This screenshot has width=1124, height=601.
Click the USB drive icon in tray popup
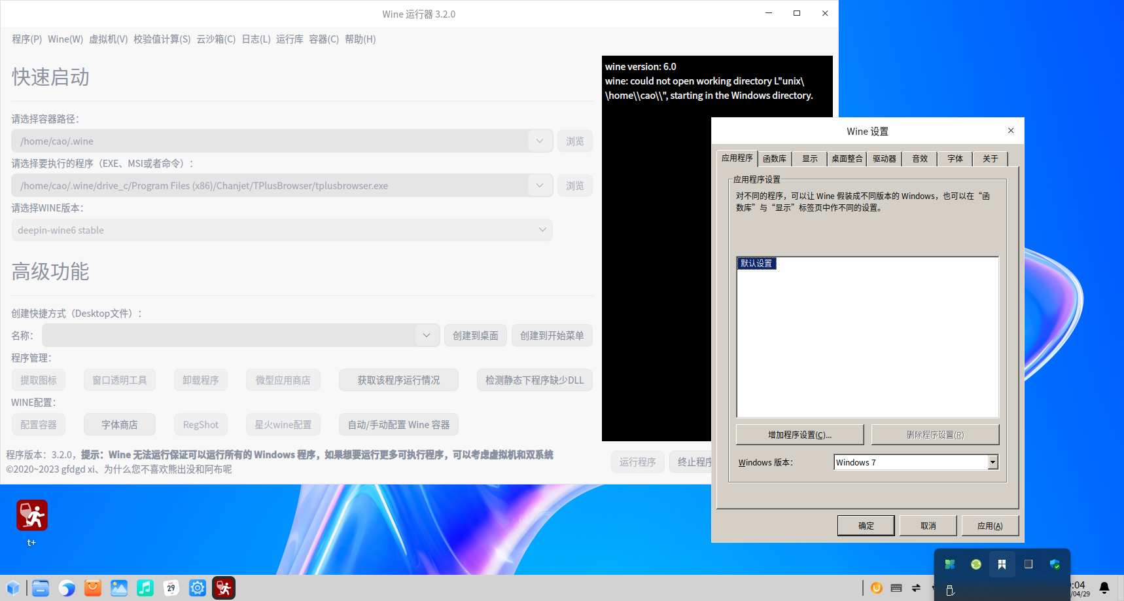(950, 591)
